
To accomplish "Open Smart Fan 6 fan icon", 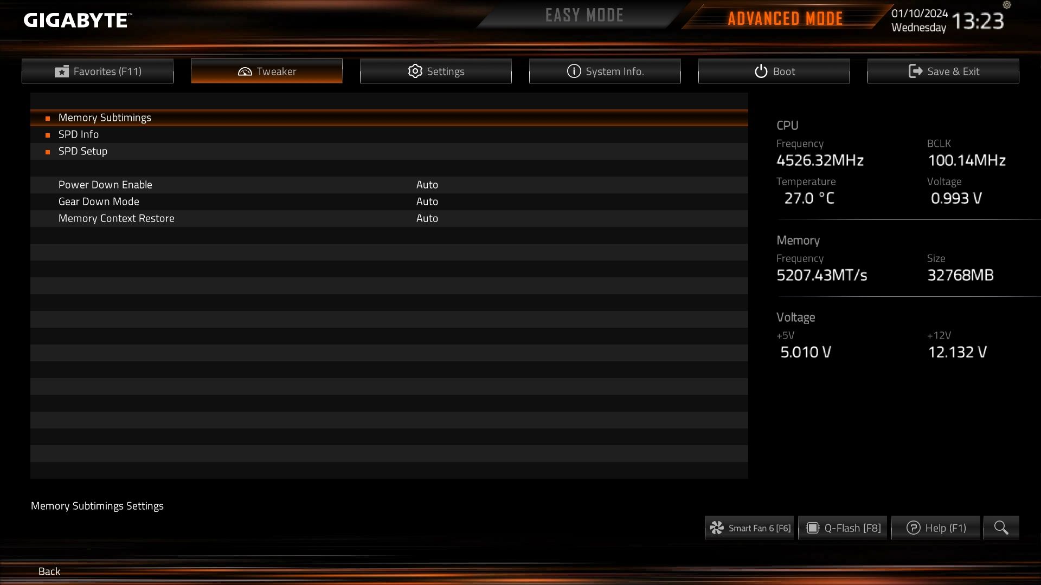I will point(717,528).
